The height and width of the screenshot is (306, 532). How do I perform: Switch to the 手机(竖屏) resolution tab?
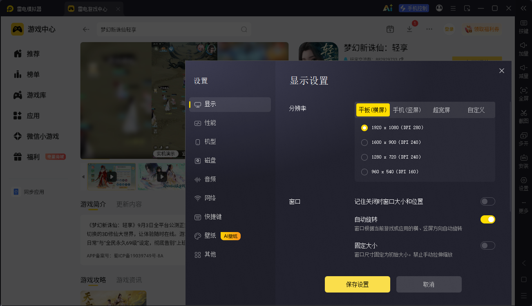click(x=407, y=110)
